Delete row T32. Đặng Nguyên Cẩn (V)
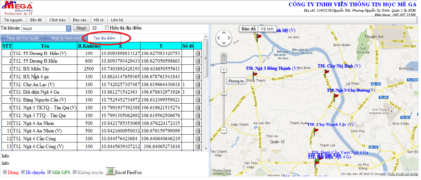Viewport: 421px width, 180px height. (x=198, y=100)
